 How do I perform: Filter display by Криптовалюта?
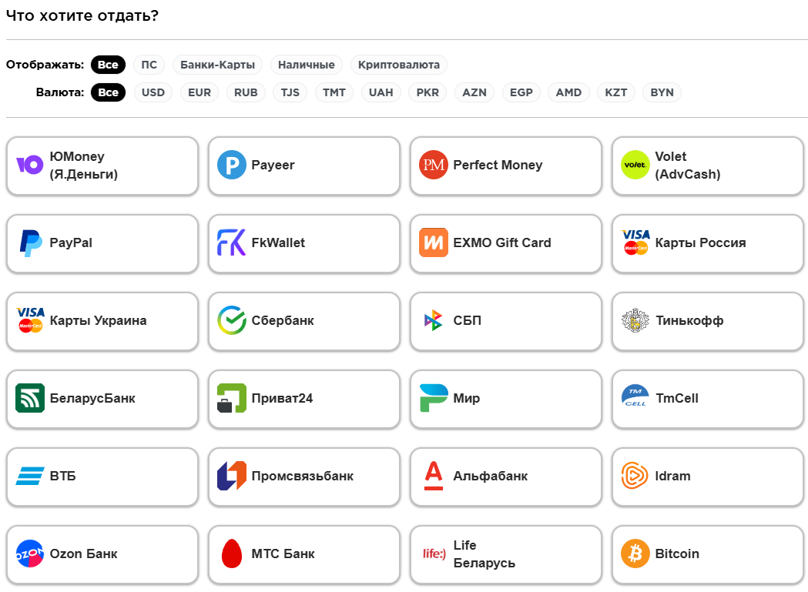[399, 65]
